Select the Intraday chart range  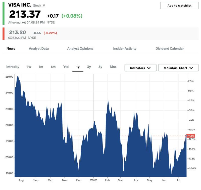click(13, 67)
